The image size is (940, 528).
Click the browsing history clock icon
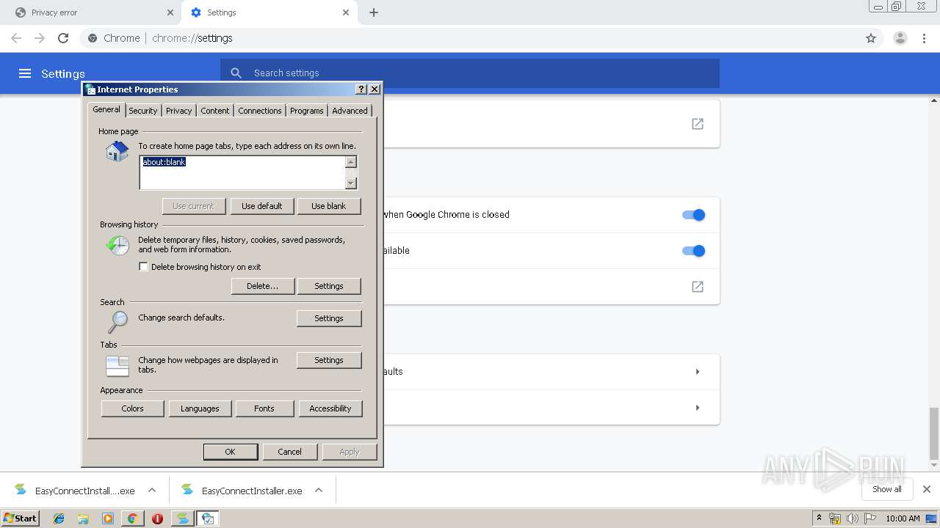point(117,246)
